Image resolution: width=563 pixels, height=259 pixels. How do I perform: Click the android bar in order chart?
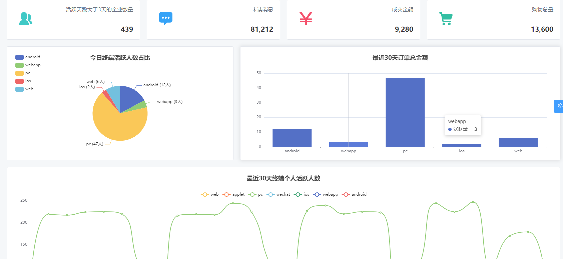click(x=292, y=138)
